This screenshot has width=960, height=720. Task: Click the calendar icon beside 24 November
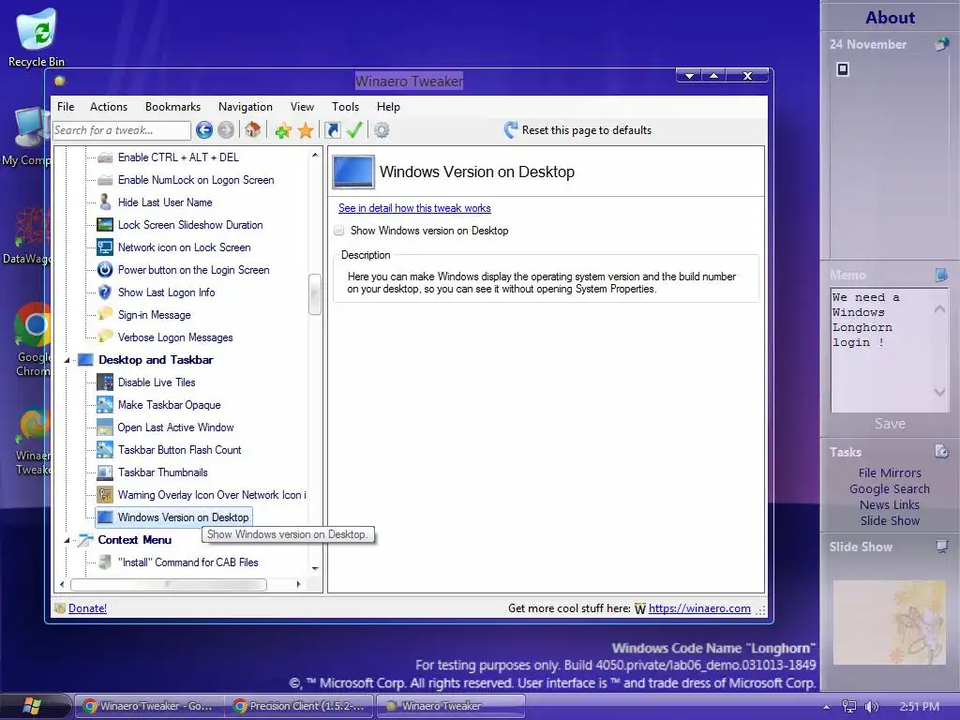pos(941,44)
